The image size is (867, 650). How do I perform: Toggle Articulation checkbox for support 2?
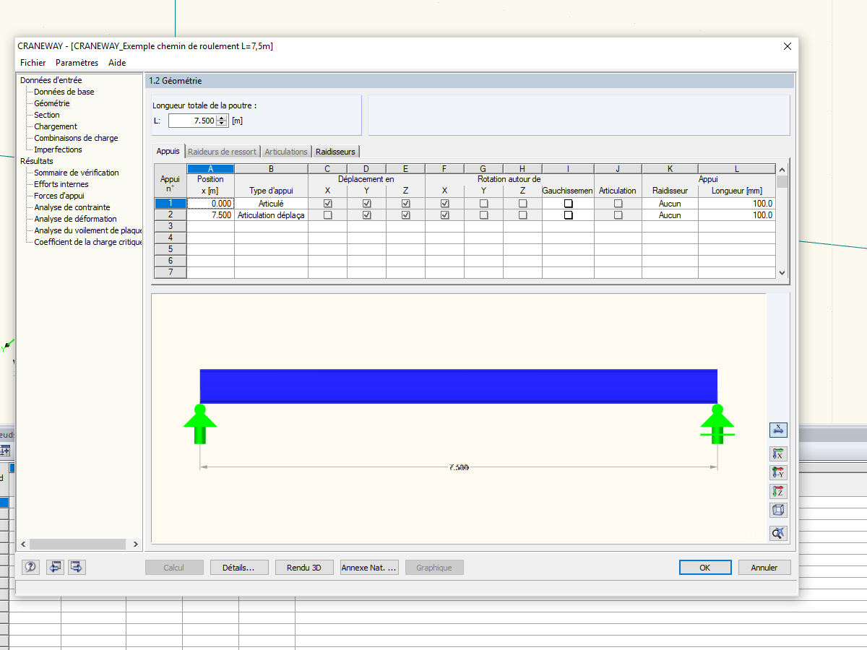pyautogui.click(x=618, y=215)
